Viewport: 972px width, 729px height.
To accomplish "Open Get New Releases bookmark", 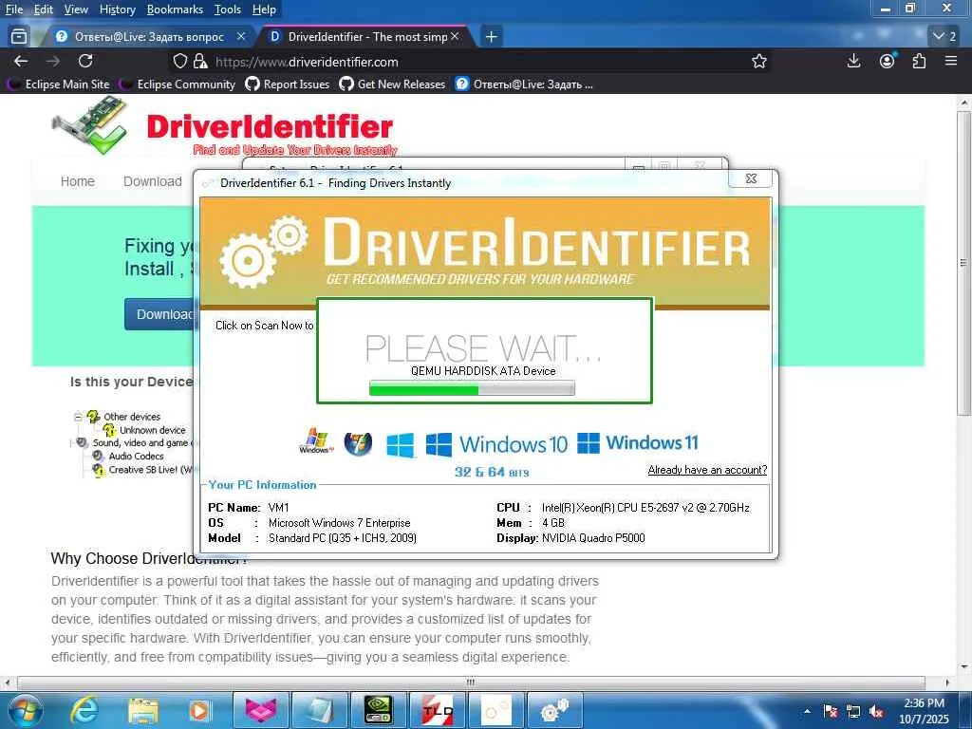I will pyautogui.click(x=392, y=84).
